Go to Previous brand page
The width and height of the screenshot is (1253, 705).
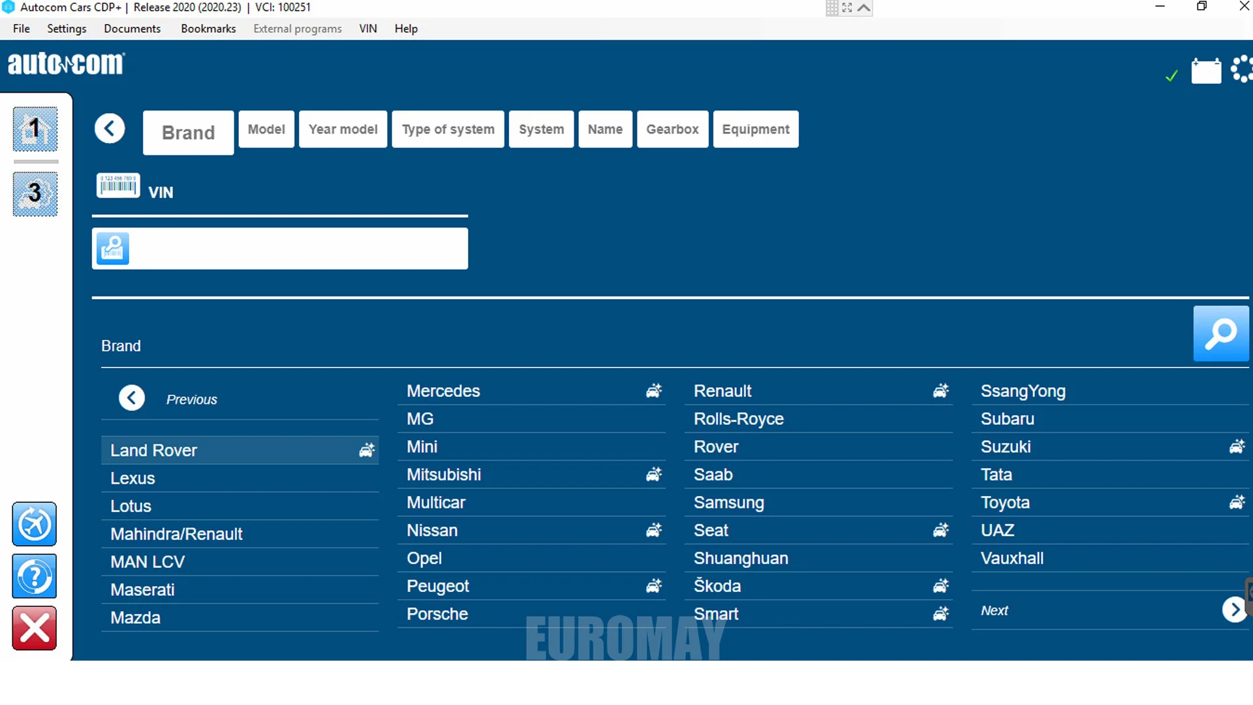click(132, 398)
